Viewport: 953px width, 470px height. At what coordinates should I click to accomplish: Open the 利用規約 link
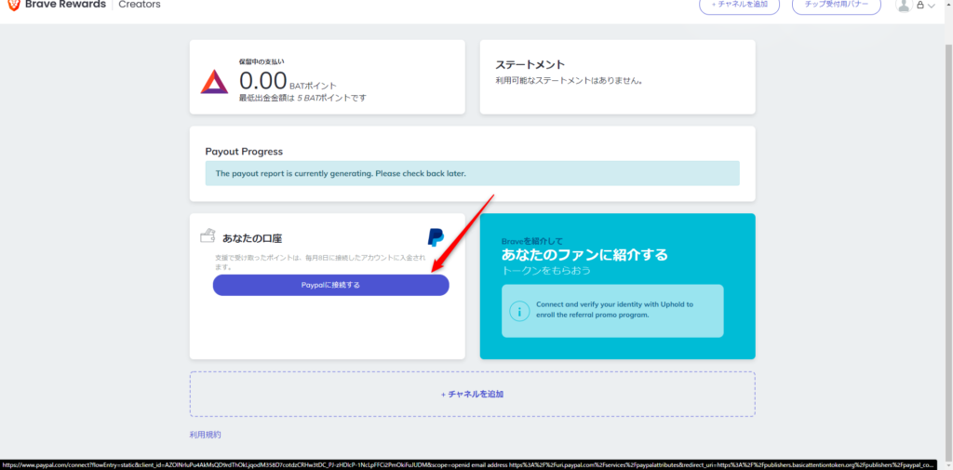click(x=205, y=435)
